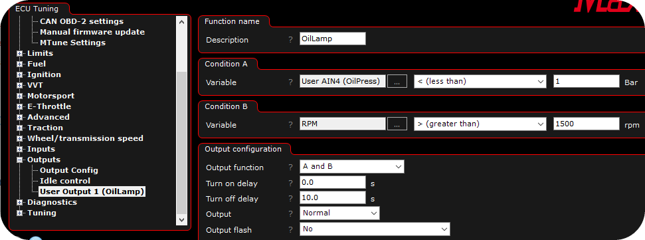Expand the Tuning tree node
Screen dimensions: 645x240
click(19, 213)
